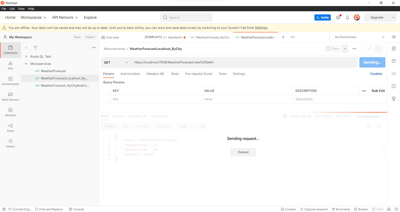Click the collection filter icon

pyautogui.click(x=35, y=48)
